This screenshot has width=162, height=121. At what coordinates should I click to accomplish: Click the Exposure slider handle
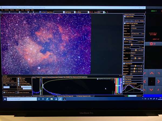(x=132, y=45)
